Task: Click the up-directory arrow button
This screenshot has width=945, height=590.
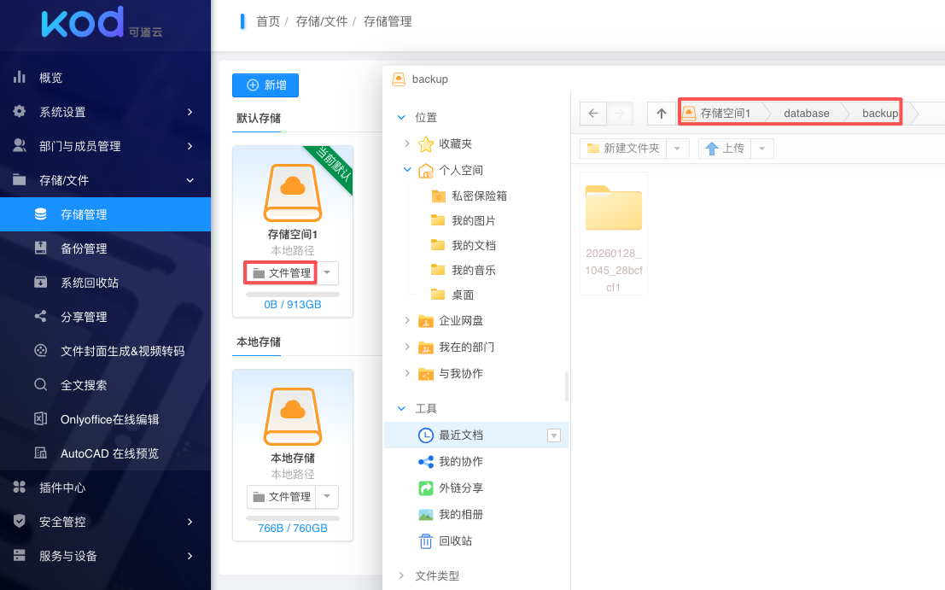Action: tap(661, 114)
